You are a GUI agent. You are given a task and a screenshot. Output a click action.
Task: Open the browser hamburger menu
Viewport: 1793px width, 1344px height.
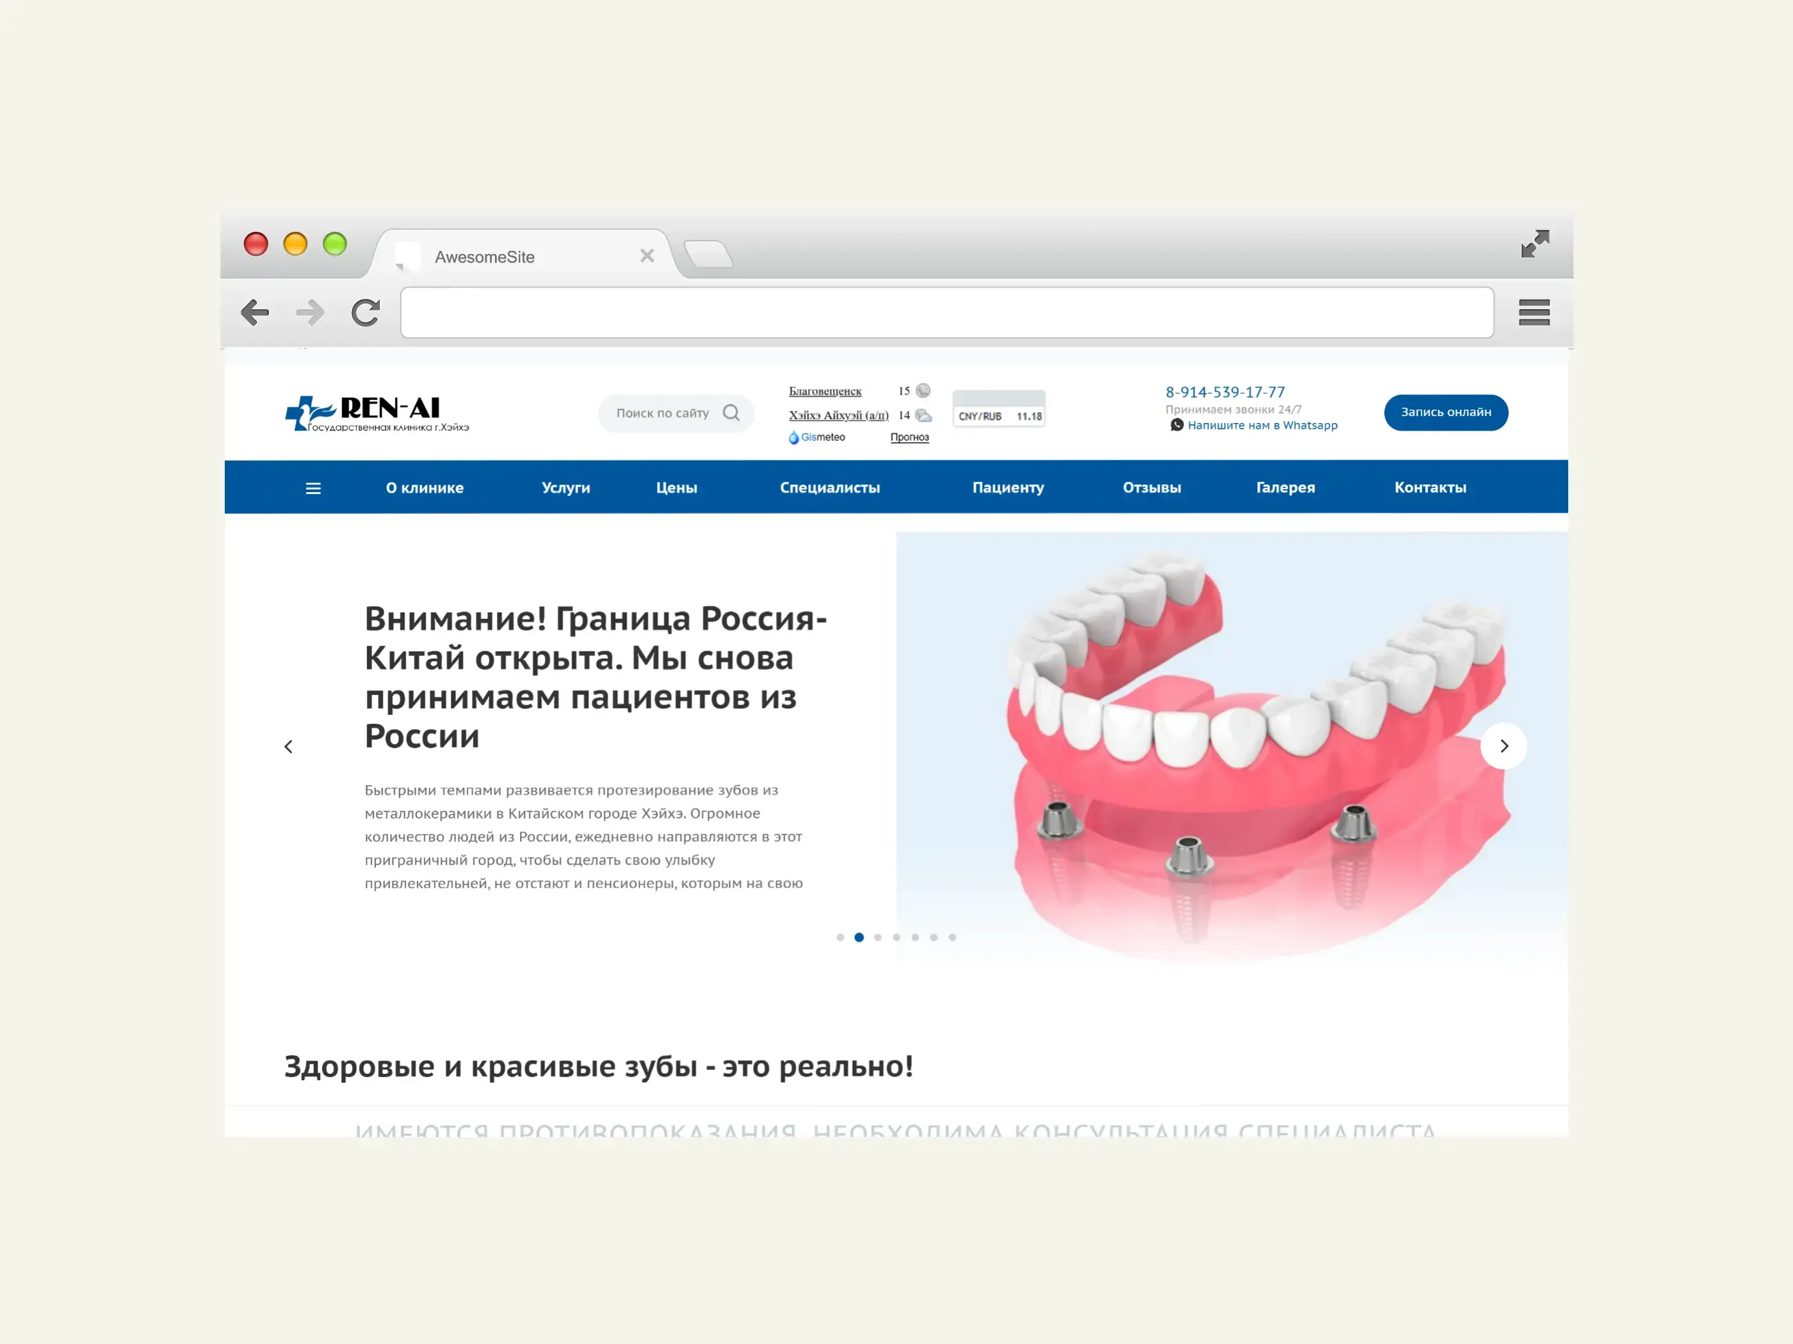point(1534,312)
